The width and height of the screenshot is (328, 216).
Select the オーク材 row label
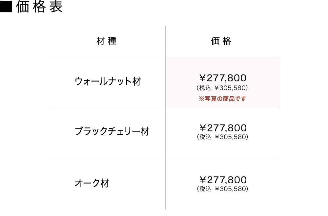tap(92, 183)
